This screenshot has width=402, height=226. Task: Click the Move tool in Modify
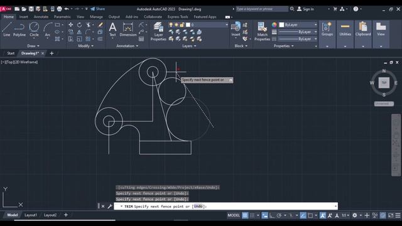coord(70,25)
